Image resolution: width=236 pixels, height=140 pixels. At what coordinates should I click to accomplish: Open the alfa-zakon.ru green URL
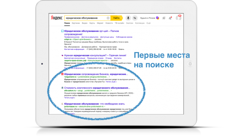pos(70,91)
